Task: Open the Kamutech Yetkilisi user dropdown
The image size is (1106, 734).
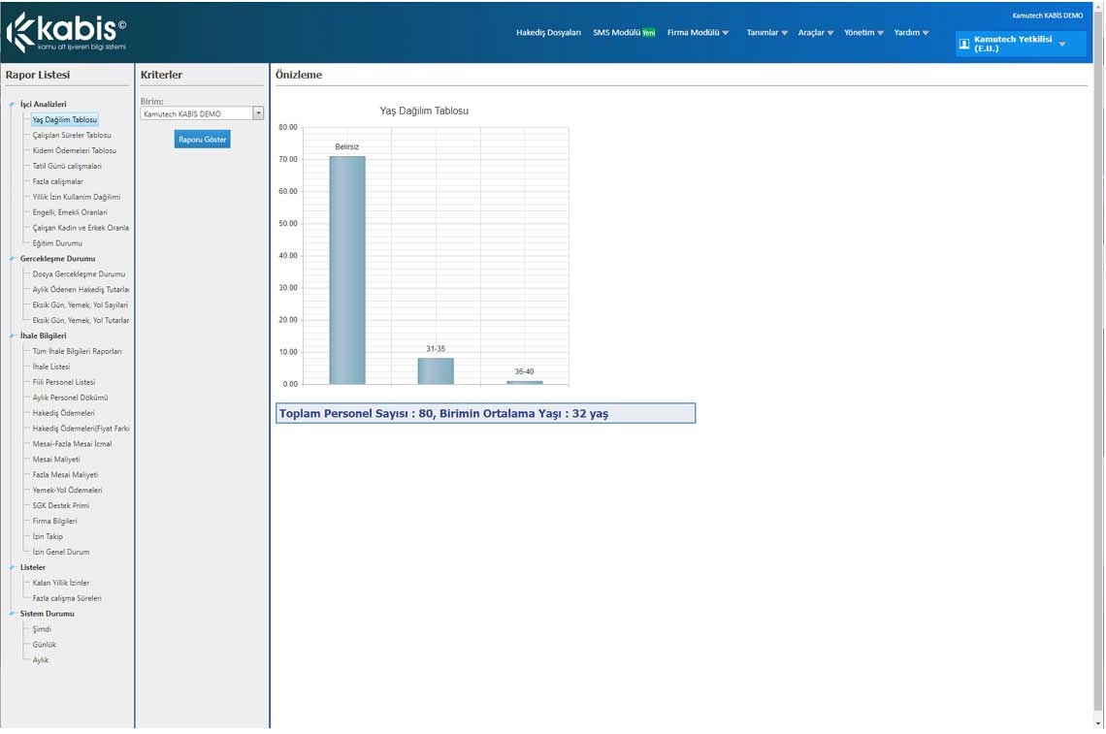Action: (x=1020, y=44)
